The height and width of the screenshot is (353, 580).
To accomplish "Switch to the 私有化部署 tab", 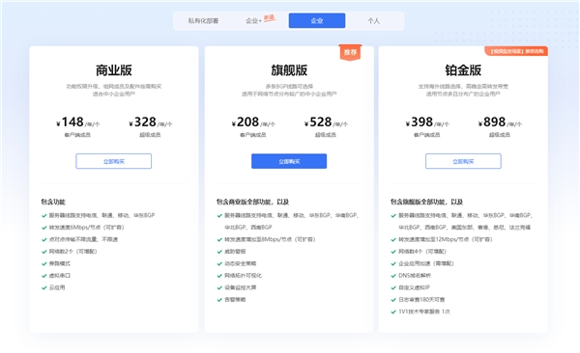I will pyautogui.click(x=203, y=20).
